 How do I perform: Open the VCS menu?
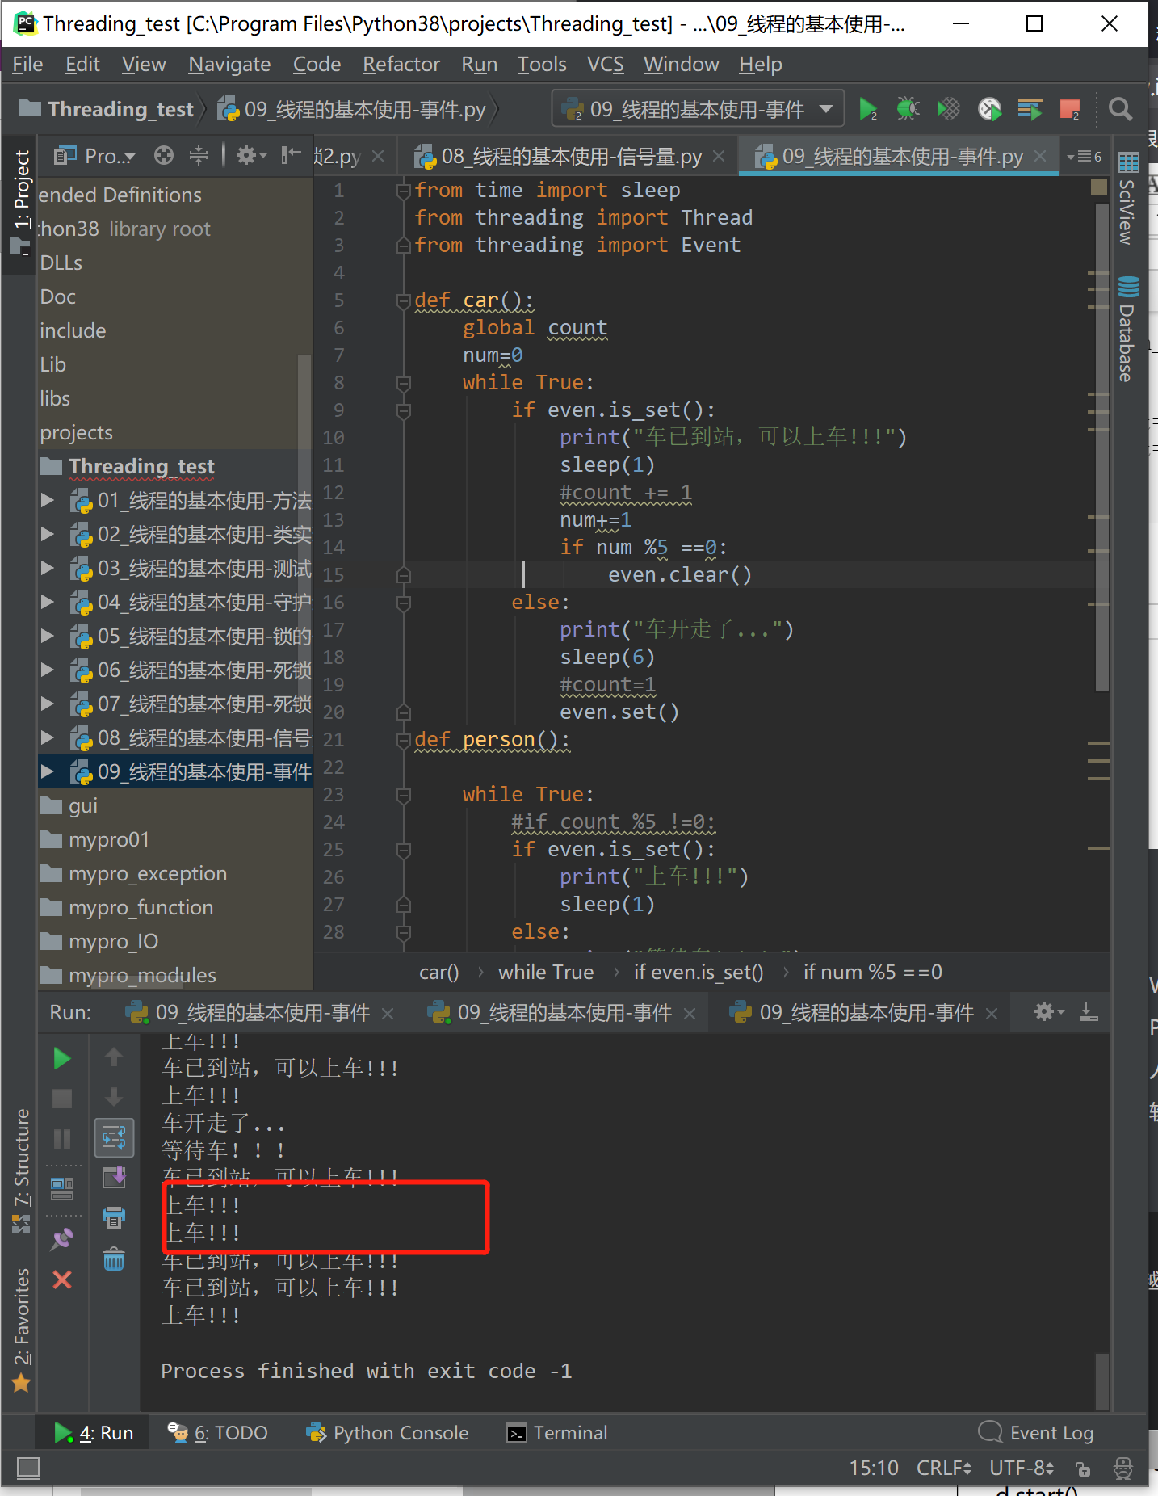[x=606, y=64]
